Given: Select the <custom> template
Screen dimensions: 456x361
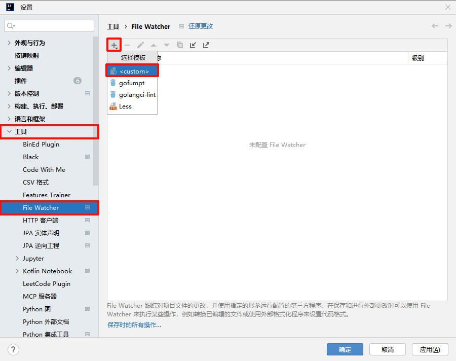Looking at the screenshot, I should [132, 71].
